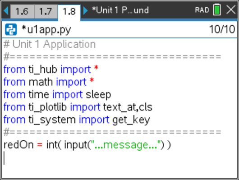Click the 10/10 line counter
239x180 pixels.
tap(222, 29)
